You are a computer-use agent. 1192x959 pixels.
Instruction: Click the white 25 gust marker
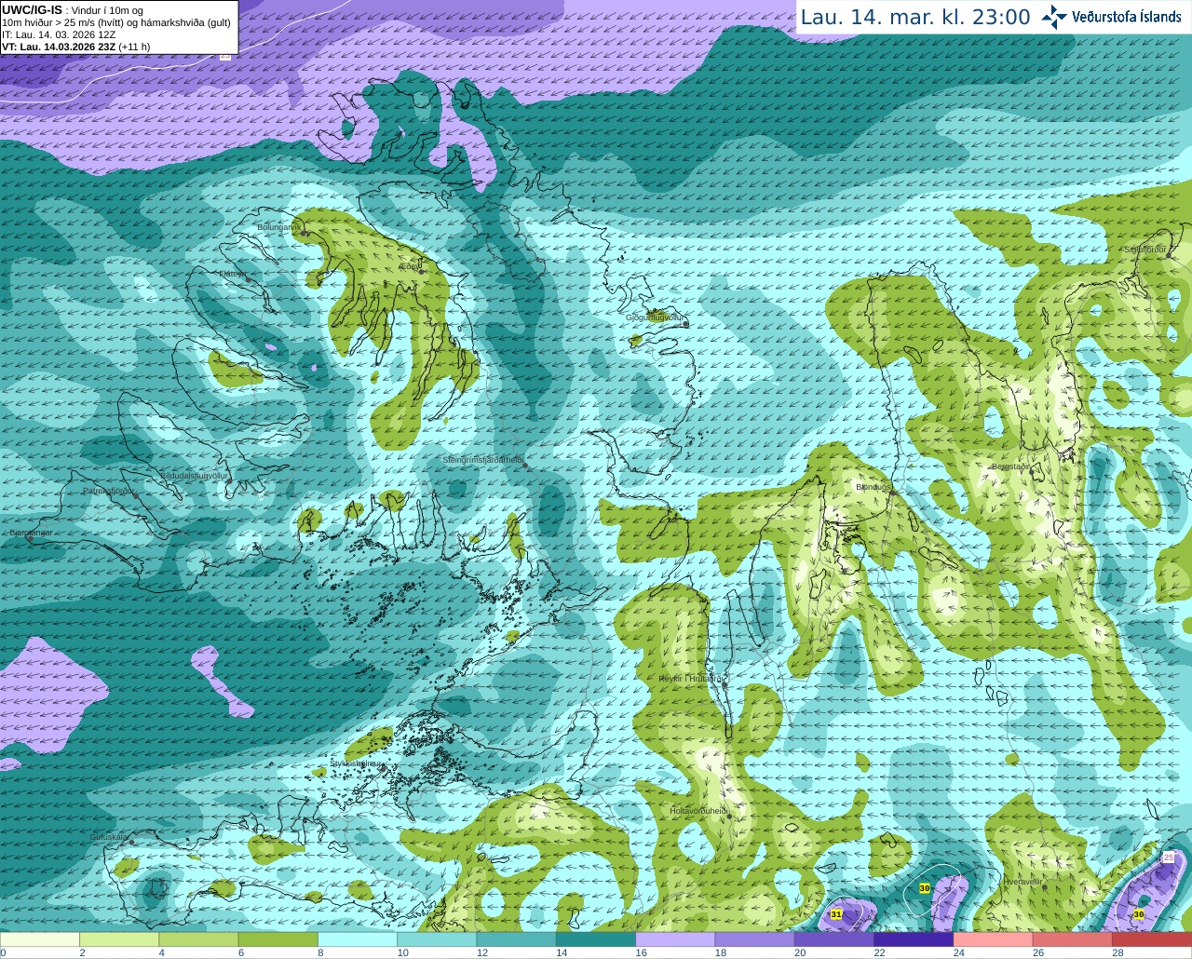1170,857
